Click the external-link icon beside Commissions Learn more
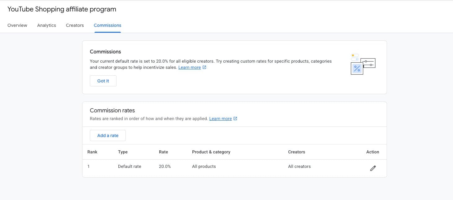This screenshot has height=200, width=453. [204, 67]
